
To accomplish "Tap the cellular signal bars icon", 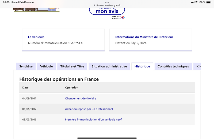I will click(193, 2).
